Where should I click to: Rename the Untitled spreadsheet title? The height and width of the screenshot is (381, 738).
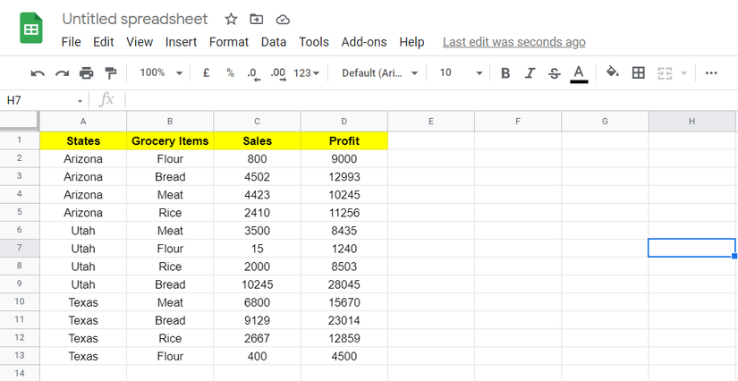[x=134, y=20]
